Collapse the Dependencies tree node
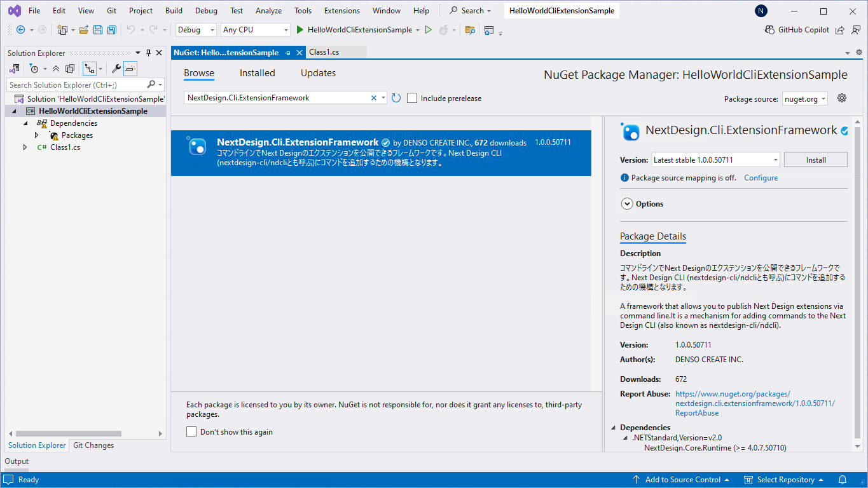This screenshot has height=488, width=868. pyautogui.click(x=25, y=123)
